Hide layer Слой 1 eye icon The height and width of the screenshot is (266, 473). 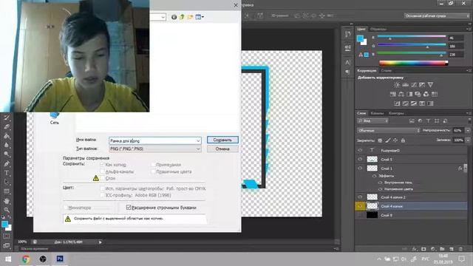click(x=360, y=168)
